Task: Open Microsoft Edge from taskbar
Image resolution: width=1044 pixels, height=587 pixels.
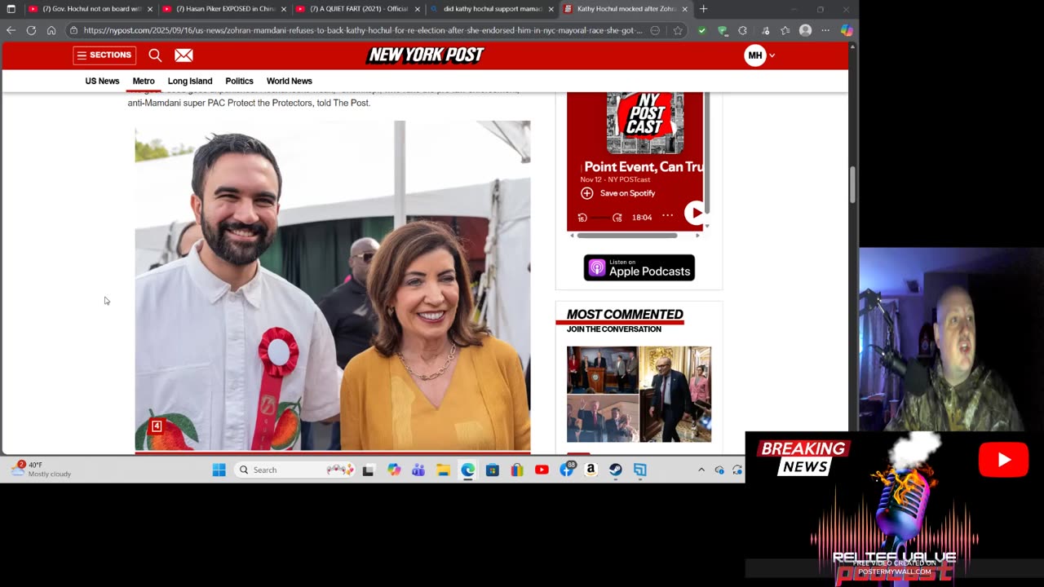Action: pyautogui.click(x=467, y=470)
